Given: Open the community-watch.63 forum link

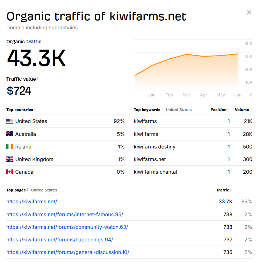Looking at the screenshot, I should pos(67,227).
